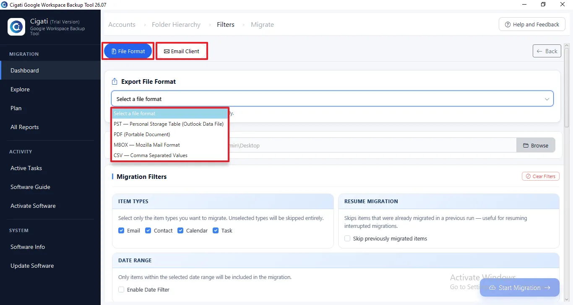The image size is (573, 305).
Task: Enable Skip previously migrated items
Action: 347,238
